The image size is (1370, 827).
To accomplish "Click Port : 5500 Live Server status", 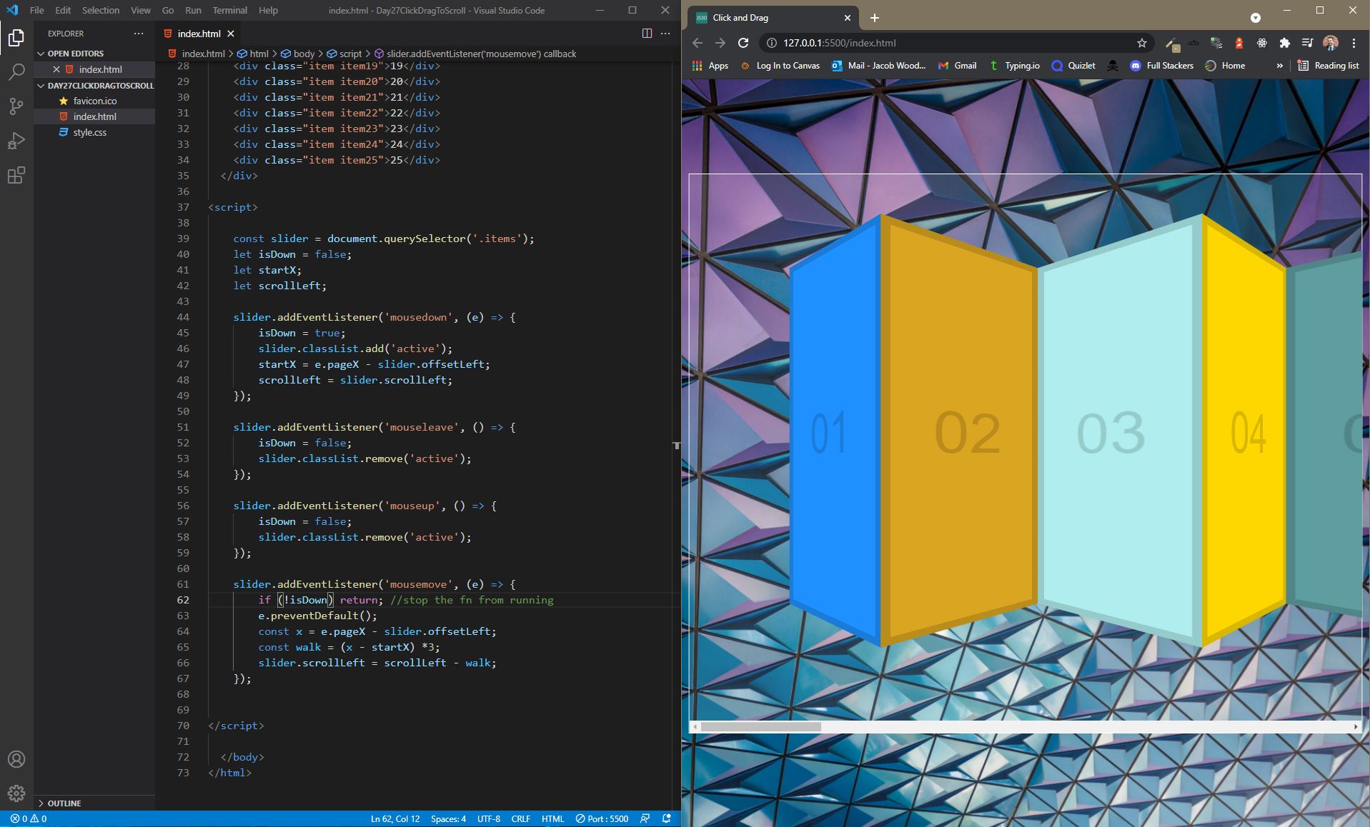I will [x=602, y=818].
